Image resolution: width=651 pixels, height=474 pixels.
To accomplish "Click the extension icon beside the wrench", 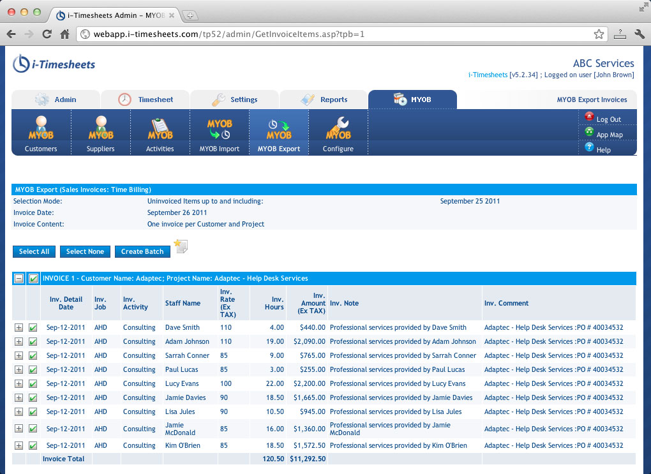I will click(620, 34).
